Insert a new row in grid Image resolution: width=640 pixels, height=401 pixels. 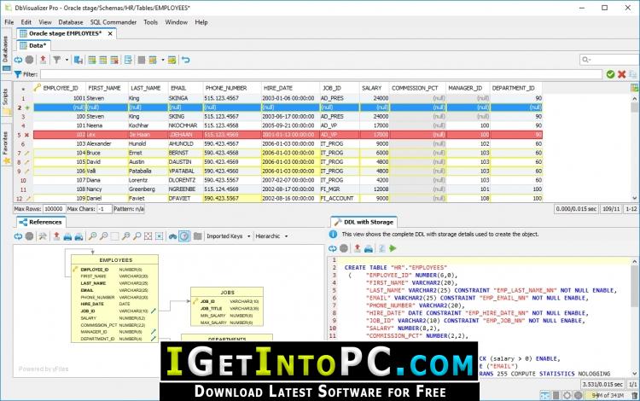tap(92, 60)
